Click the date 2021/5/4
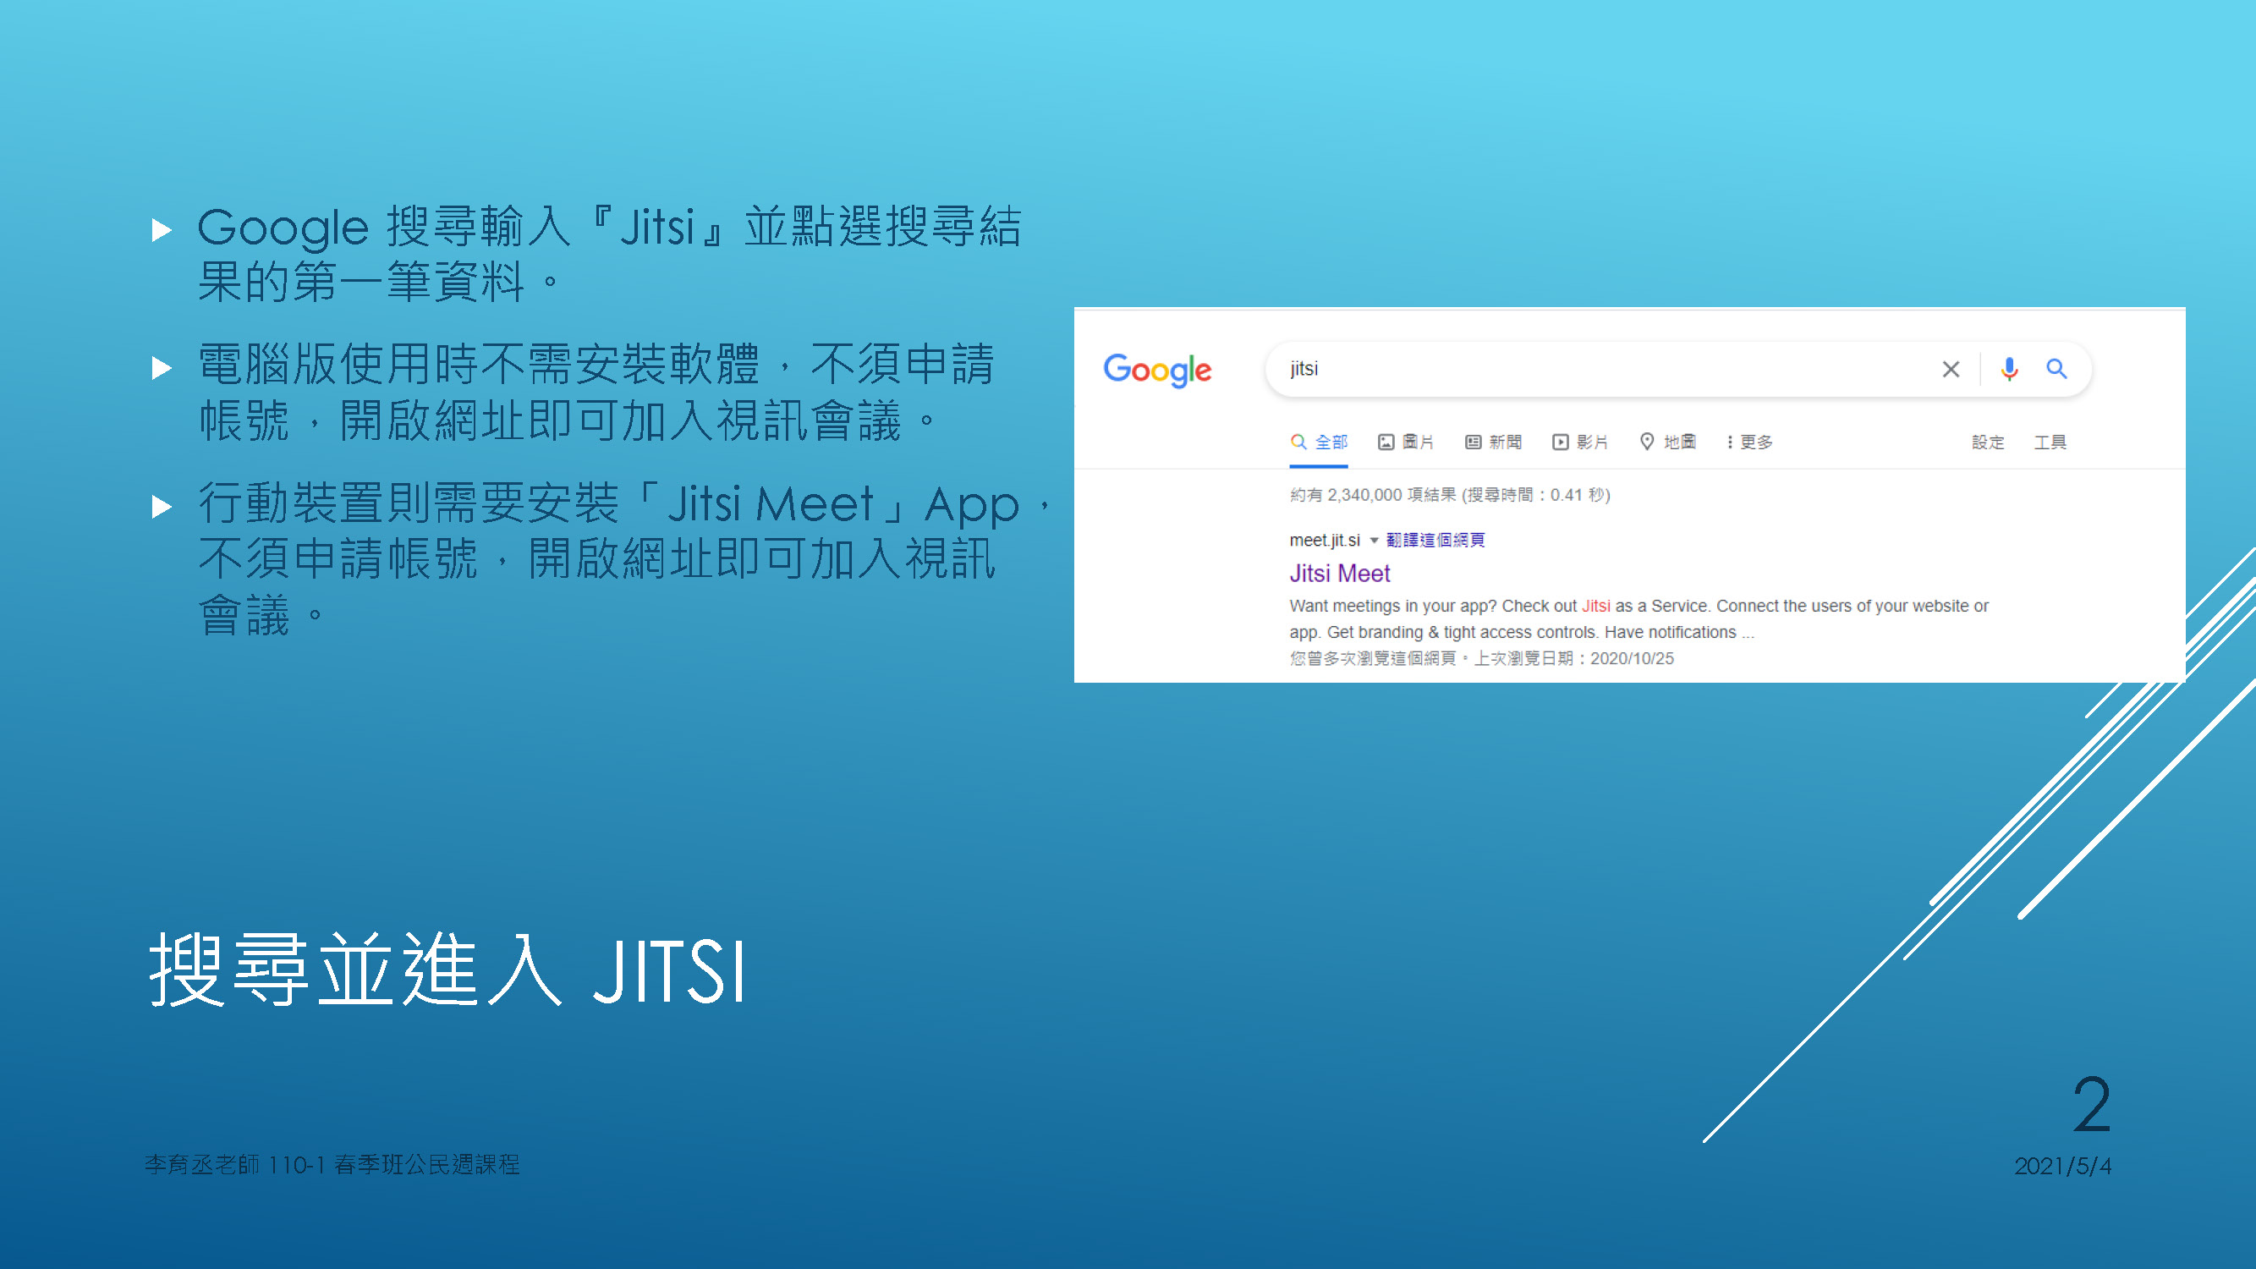Screen dimensions: 2256x1269 point(2062,1166)
